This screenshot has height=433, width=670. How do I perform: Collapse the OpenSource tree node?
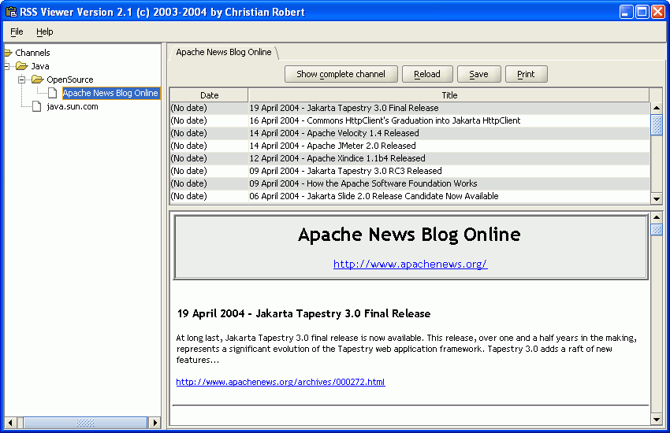pyautogui.click(x=21, y=80)
